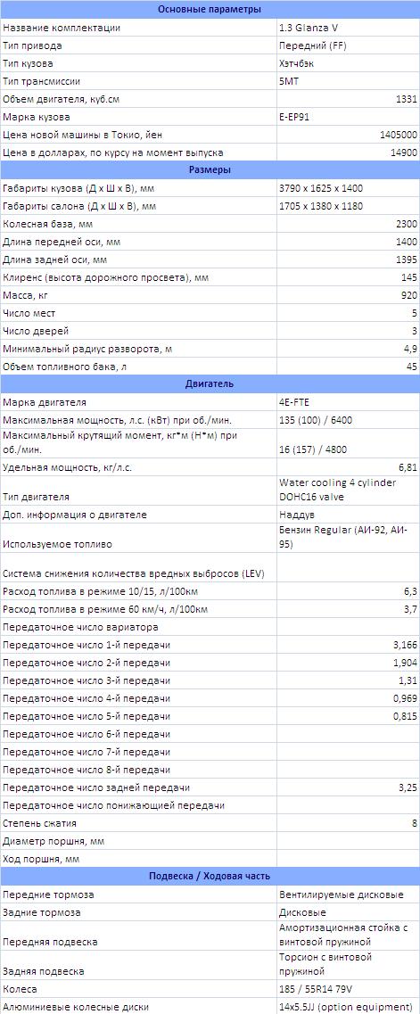Screen dimensions: 420x1014
Task: Select the 'Water cooling 4 cylinder DOHC16 valve' cell
Action: (x=349, y=491)
